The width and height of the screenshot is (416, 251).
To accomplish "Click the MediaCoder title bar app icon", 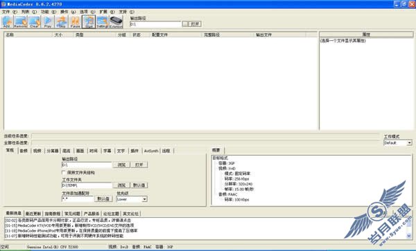I will [x=3, y=4].
